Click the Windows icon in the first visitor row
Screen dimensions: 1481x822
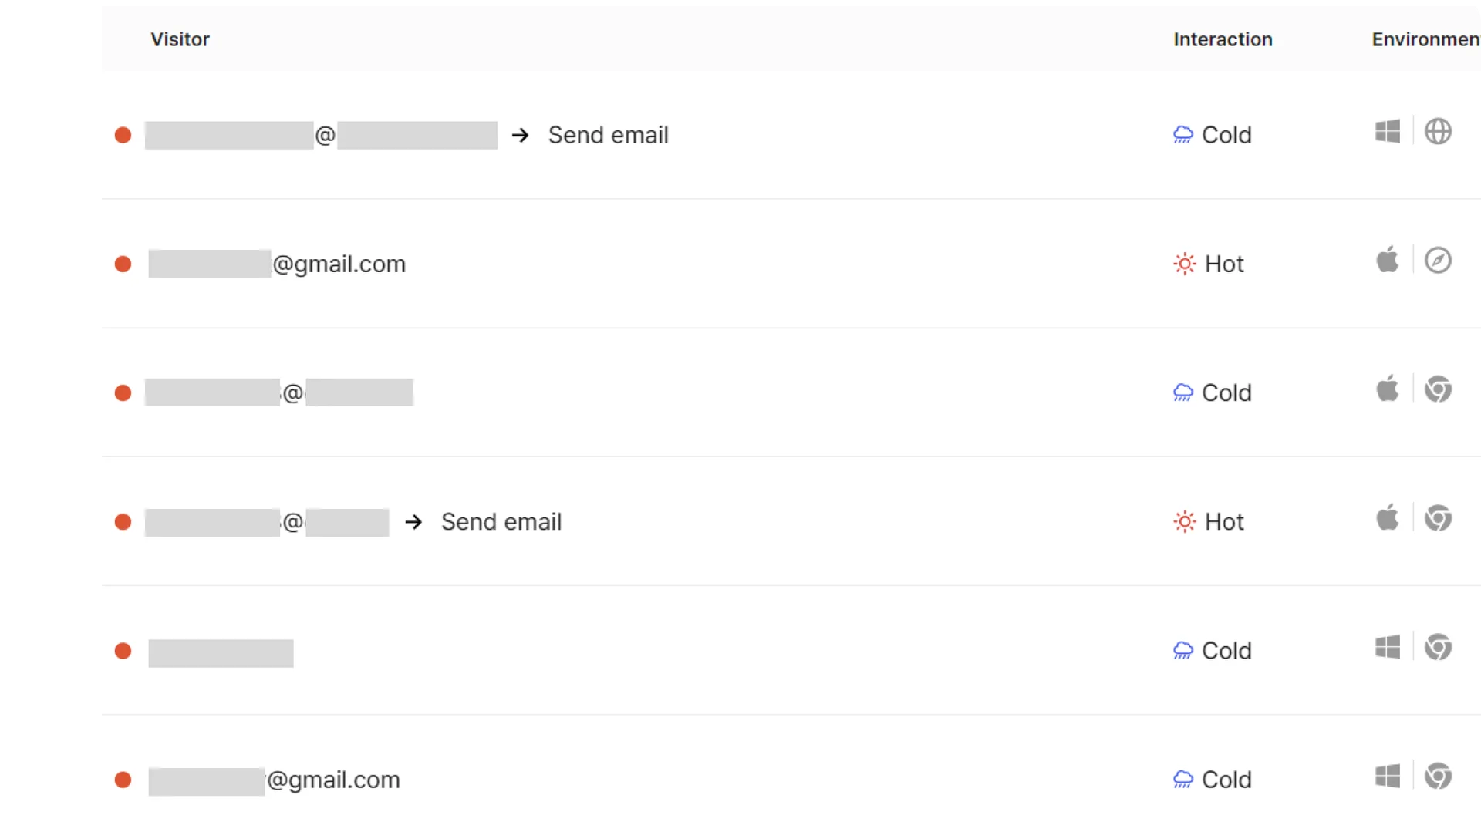[1387, 132]
